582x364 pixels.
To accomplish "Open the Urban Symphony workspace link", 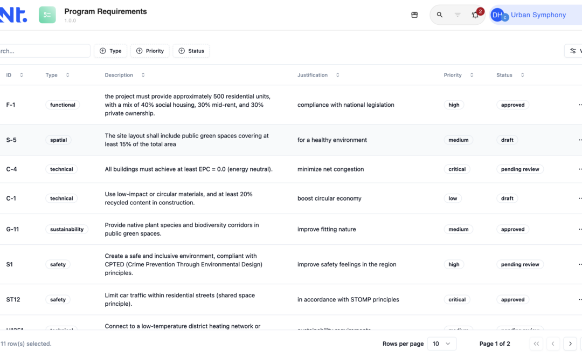I will (x=538, y=15).
